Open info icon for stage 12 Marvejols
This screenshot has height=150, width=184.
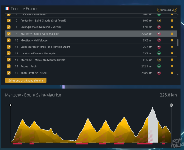172,53
